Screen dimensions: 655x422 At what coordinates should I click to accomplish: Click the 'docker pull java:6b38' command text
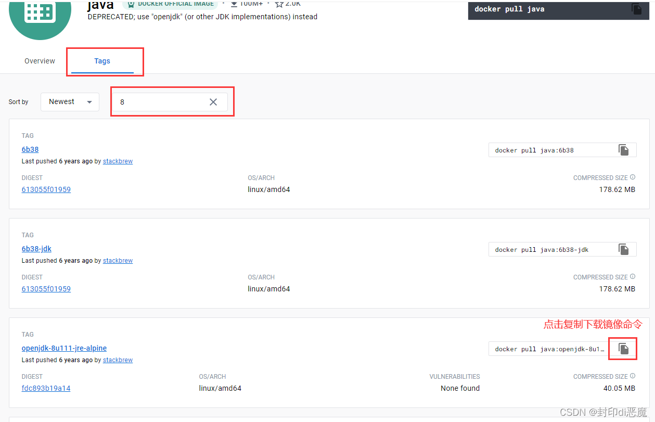[534, 150]
